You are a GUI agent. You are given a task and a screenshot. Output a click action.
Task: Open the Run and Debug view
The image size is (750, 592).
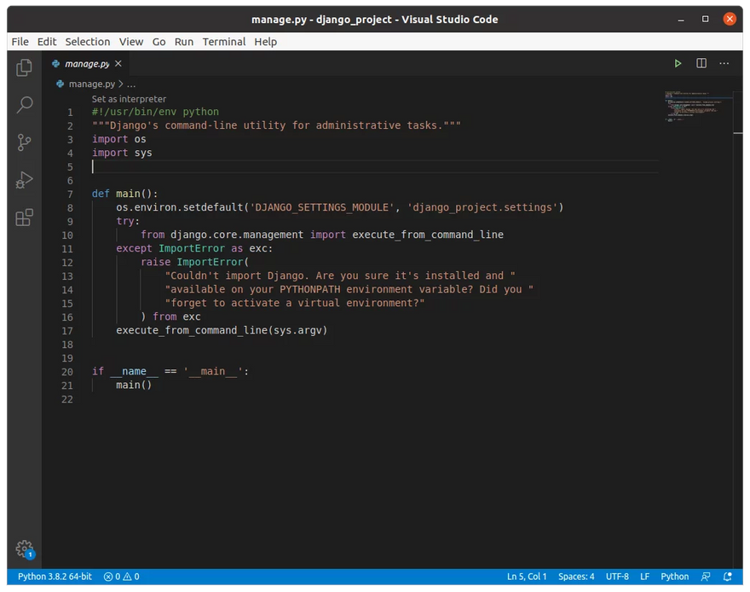click(x=25, y=180)
